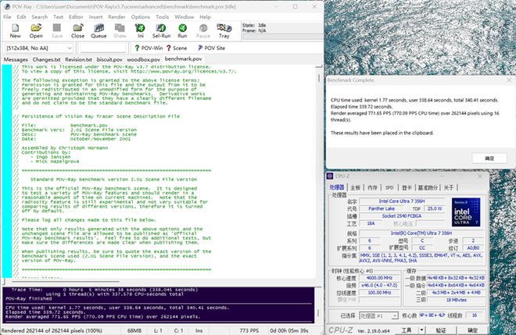Click the CPU-Z Validate button

441,330
